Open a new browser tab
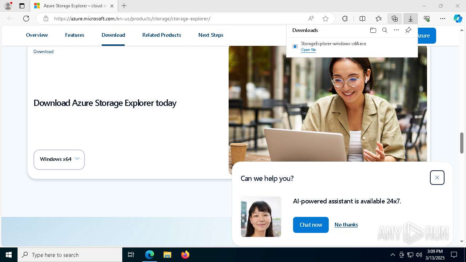The height and width of the screenshot is (262, 466). (x=124, y=6)
